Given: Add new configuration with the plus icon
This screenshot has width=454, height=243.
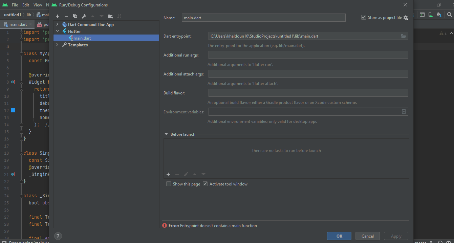Looking at the screenshot, I should click(58, 16).
